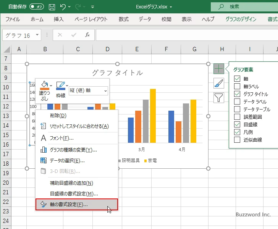This screenshot has height=229, width=278.
Task: Click into the formula bar input area
Action: coord(187,35)
